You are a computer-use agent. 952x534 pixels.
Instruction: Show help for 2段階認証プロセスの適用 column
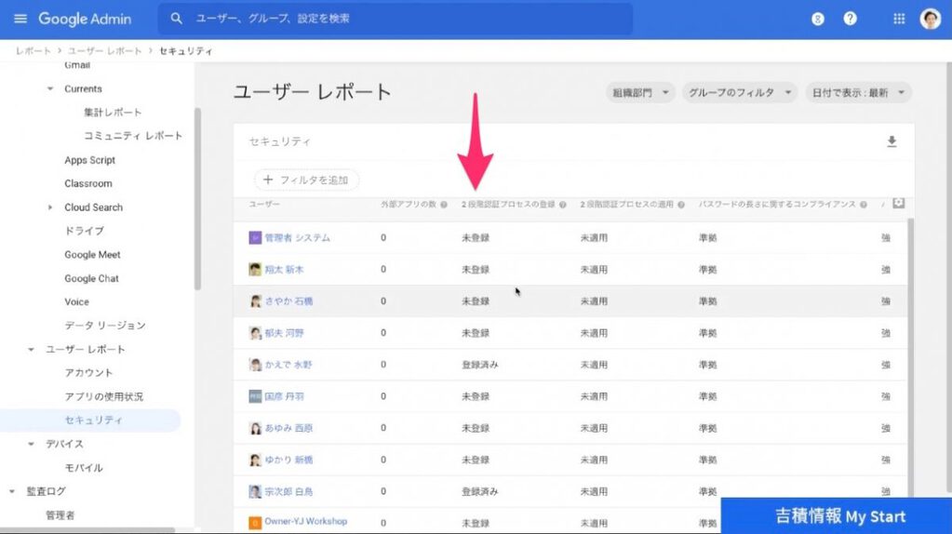tap(681, 205)
